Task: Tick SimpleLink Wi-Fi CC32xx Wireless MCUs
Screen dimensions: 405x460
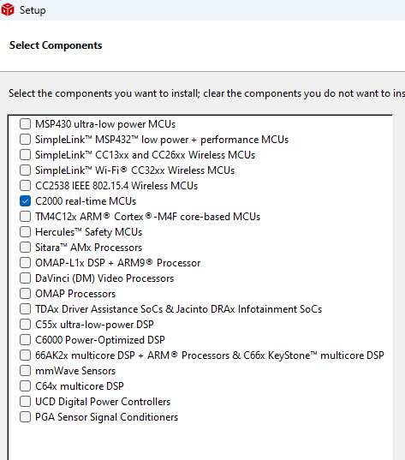Action: 25,170
